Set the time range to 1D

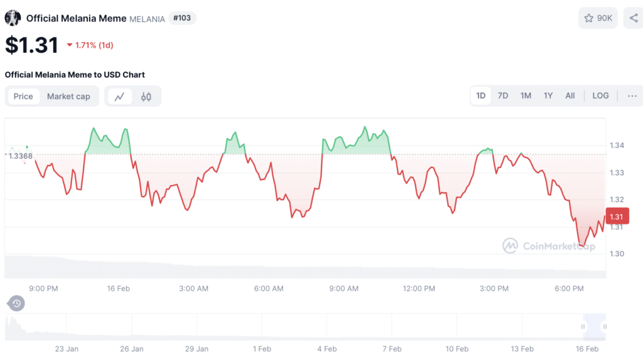[480, 96]
